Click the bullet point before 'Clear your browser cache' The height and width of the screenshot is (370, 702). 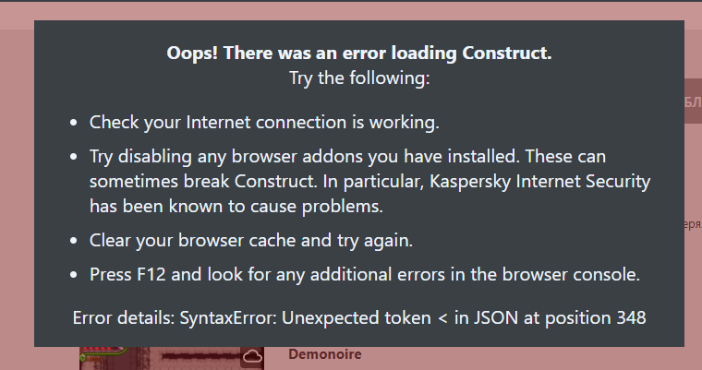(73, 241)
